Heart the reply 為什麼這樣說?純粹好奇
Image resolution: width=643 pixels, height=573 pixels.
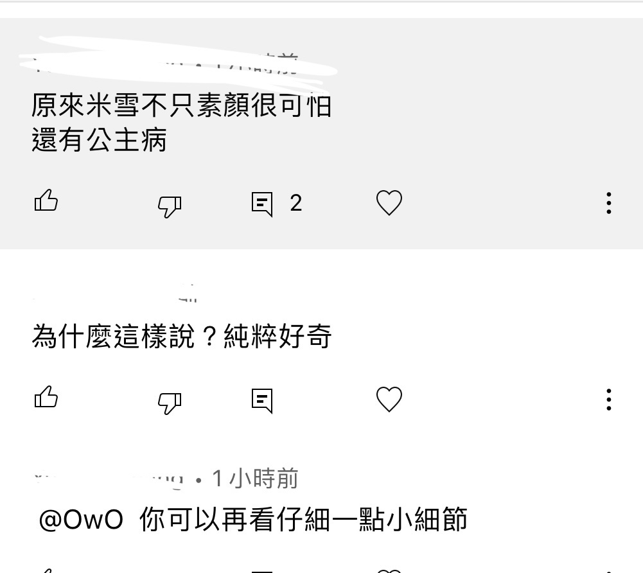click(389, 399)
